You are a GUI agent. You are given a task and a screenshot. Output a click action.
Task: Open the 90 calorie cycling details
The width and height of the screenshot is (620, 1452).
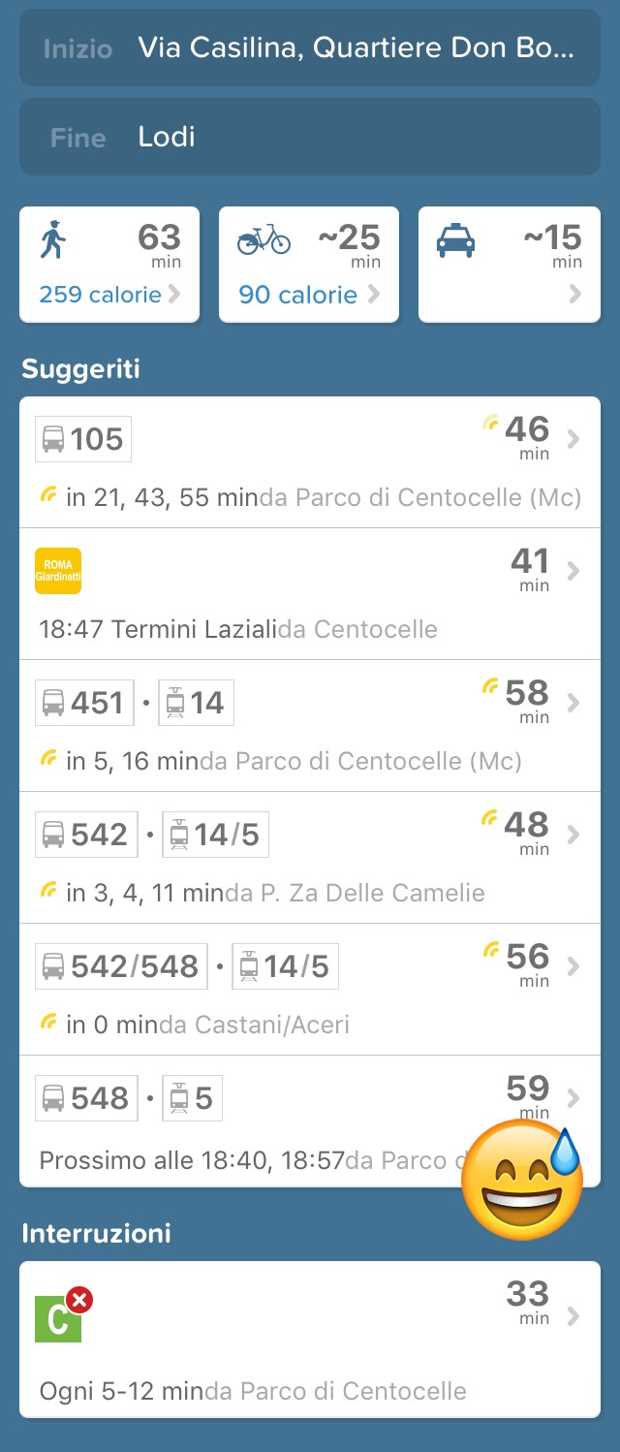[x=308, y=295]
